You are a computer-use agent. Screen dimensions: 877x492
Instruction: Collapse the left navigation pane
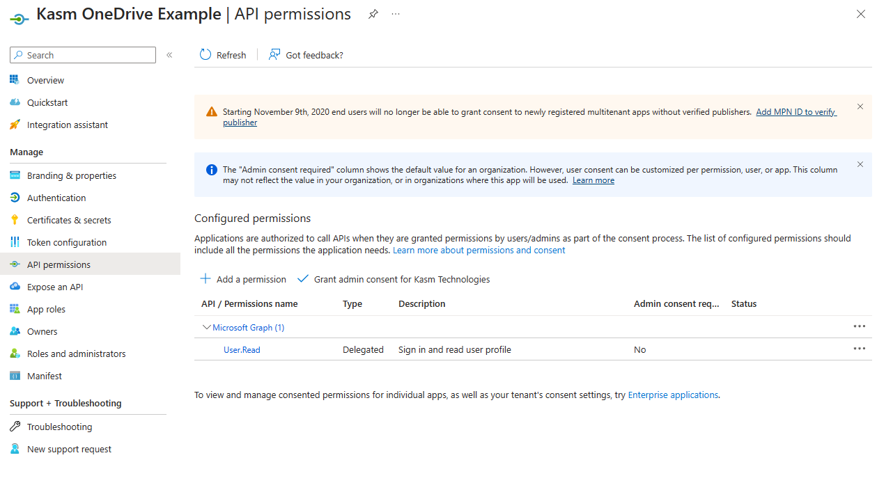169,55
